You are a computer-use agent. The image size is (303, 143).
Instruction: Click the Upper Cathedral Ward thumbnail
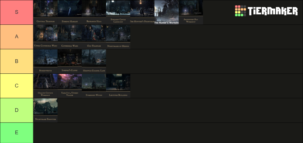coord(45,37)
